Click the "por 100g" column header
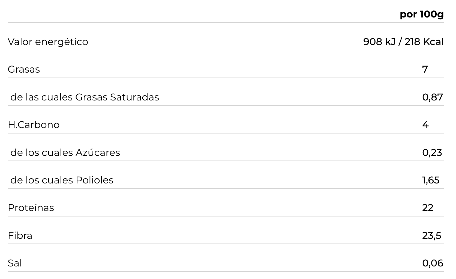 (422, 14)
